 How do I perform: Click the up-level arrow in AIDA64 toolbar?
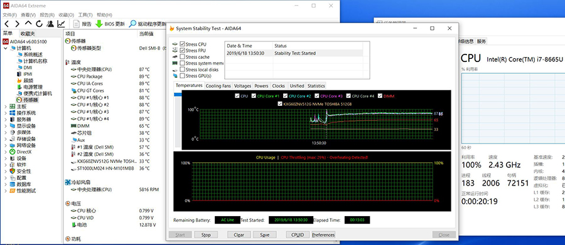pyautogui.click(x=28, y=24)
